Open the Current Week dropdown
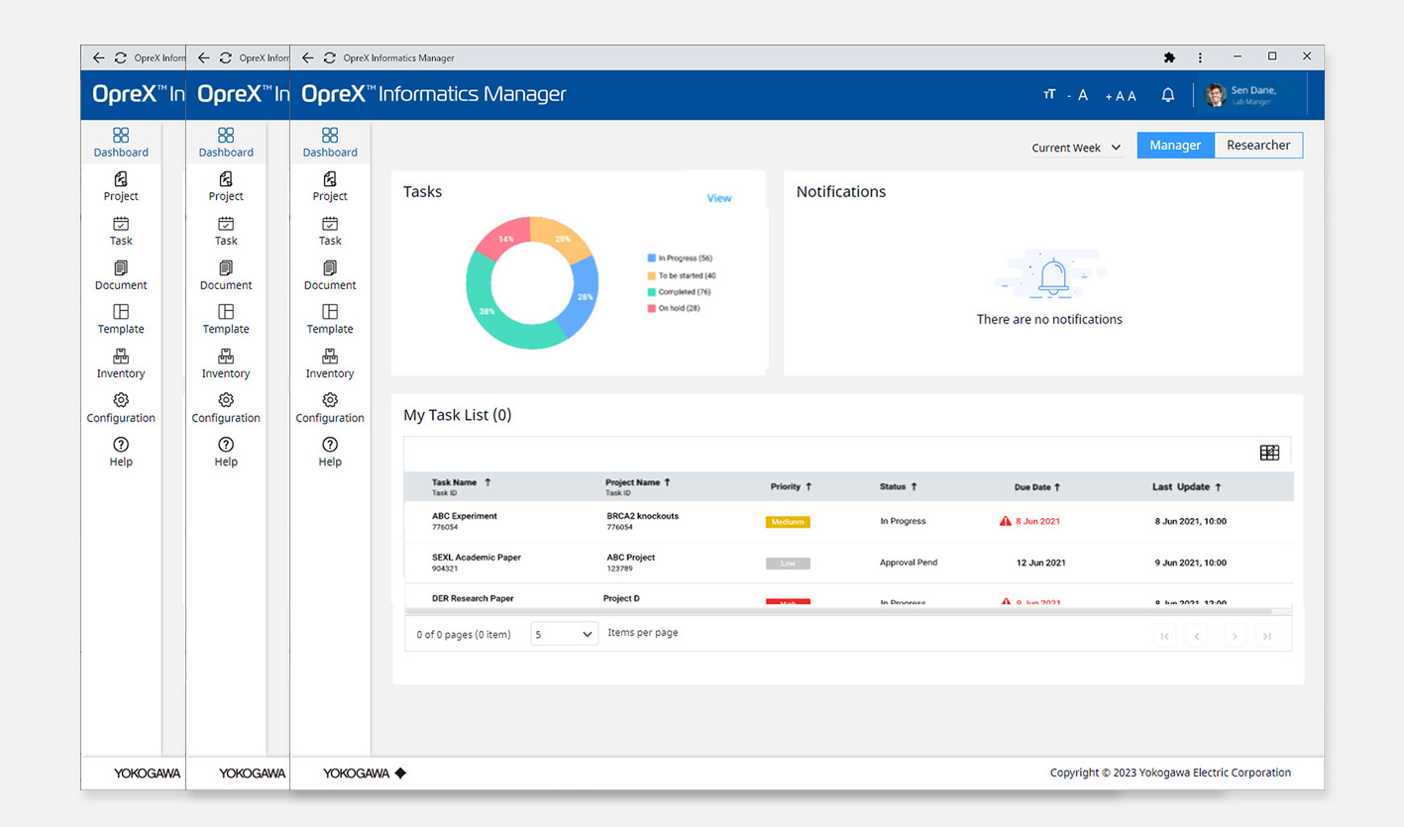This screenshot has height=827, width=1404. point(1076,147)
